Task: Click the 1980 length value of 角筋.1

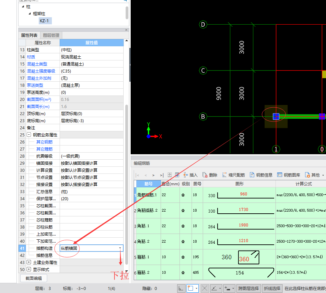Action: tap(243, 225)
